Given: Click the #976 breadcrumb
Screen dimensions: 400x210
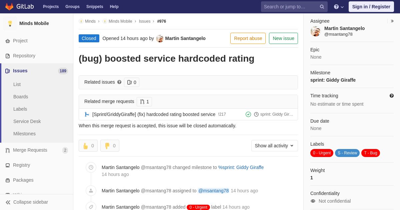Looking at the screenshot, I should pyautogui.click(x=162, y=21).
